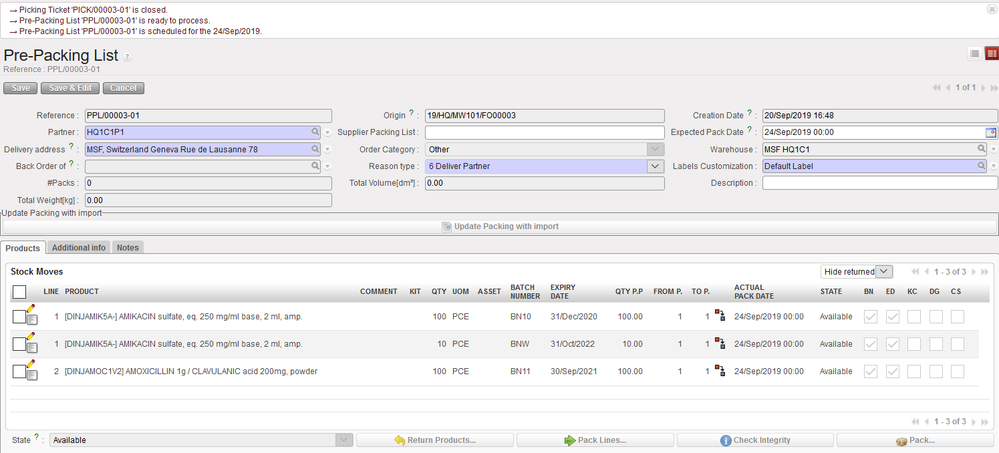Switch to Additional info tab
Image resolution: width=999 pixels, height=453 pixels.
[x=79, y=248]
